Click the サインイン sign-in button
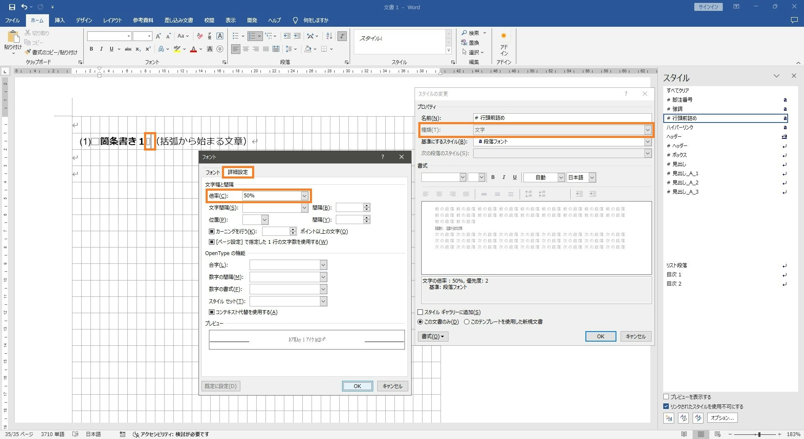 coord(708,7)
